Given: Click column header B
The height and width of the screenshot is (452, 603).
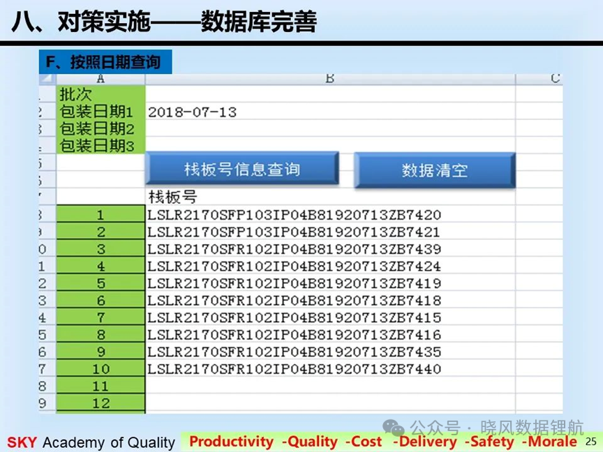Looking at the screenshot, I should tap(330, 80).
